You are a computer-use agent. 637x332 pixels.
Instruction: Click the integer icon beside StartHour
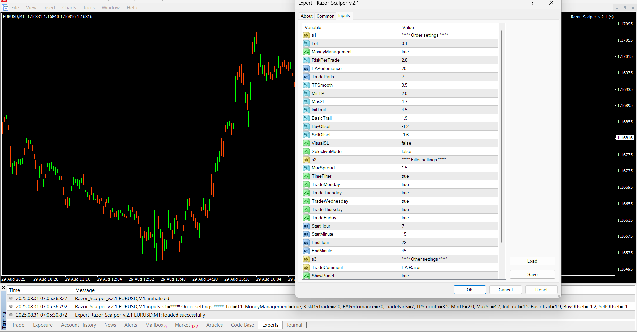pyautogui.click(x=306, y=226)
